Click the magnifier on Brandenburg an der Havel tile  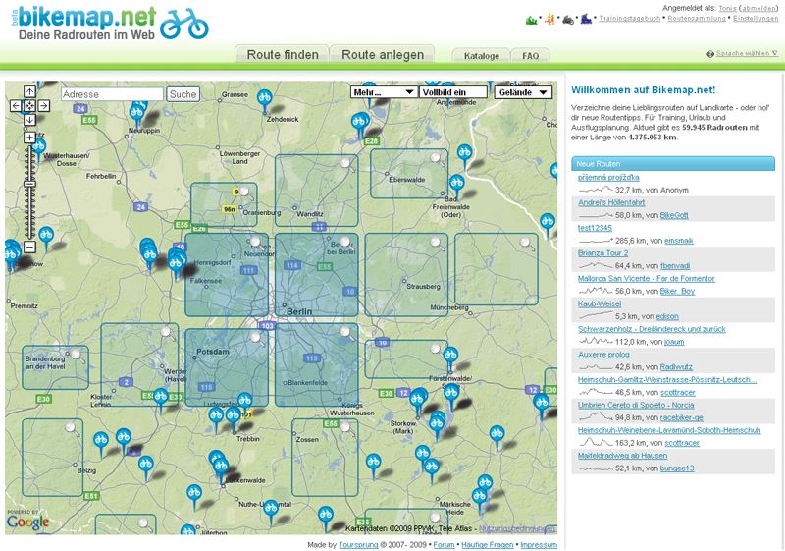pos(77,355)
